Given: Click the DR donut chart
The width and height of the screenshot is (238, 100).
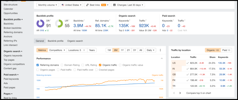Looking at the screenshot, I should point(40,24).
